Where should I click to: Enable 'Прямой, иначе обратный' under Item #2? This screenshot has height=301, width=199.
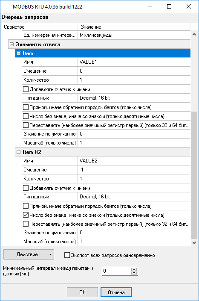(x=26, y=206)
